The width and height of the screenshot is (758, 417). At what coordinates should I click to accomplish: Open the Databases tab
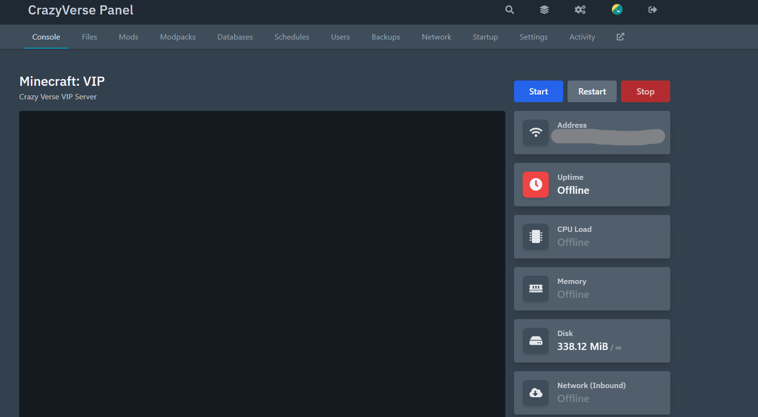[x=235, y=37]
